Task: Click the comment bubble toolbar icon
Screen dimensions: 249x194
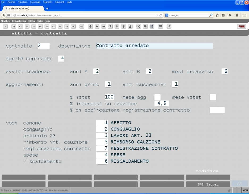Action: (x=161, y=27)
